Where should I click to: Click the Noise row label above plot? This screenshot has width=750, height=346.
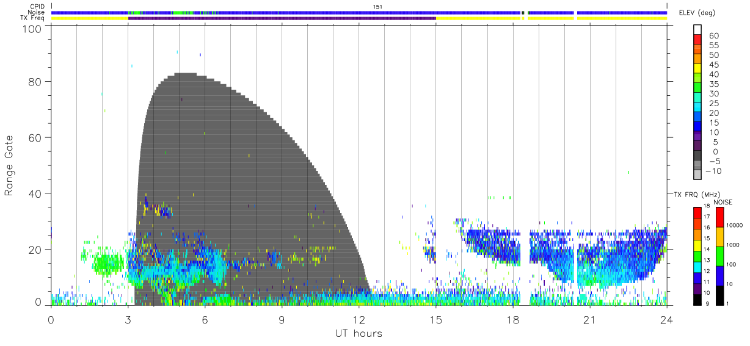[x=37, y=12]
